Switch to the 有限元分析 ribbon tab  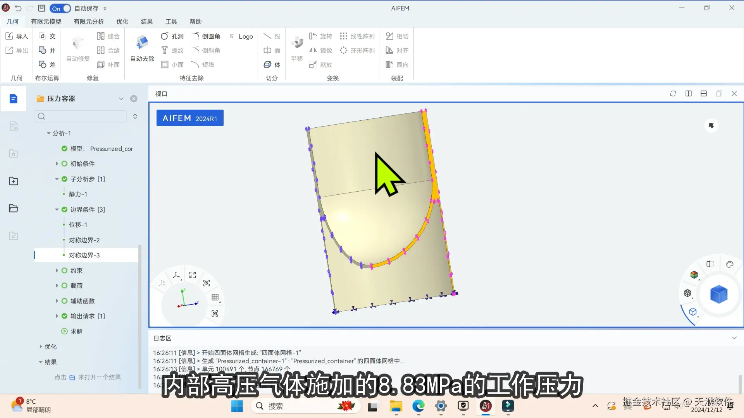[x=89, y=22]
